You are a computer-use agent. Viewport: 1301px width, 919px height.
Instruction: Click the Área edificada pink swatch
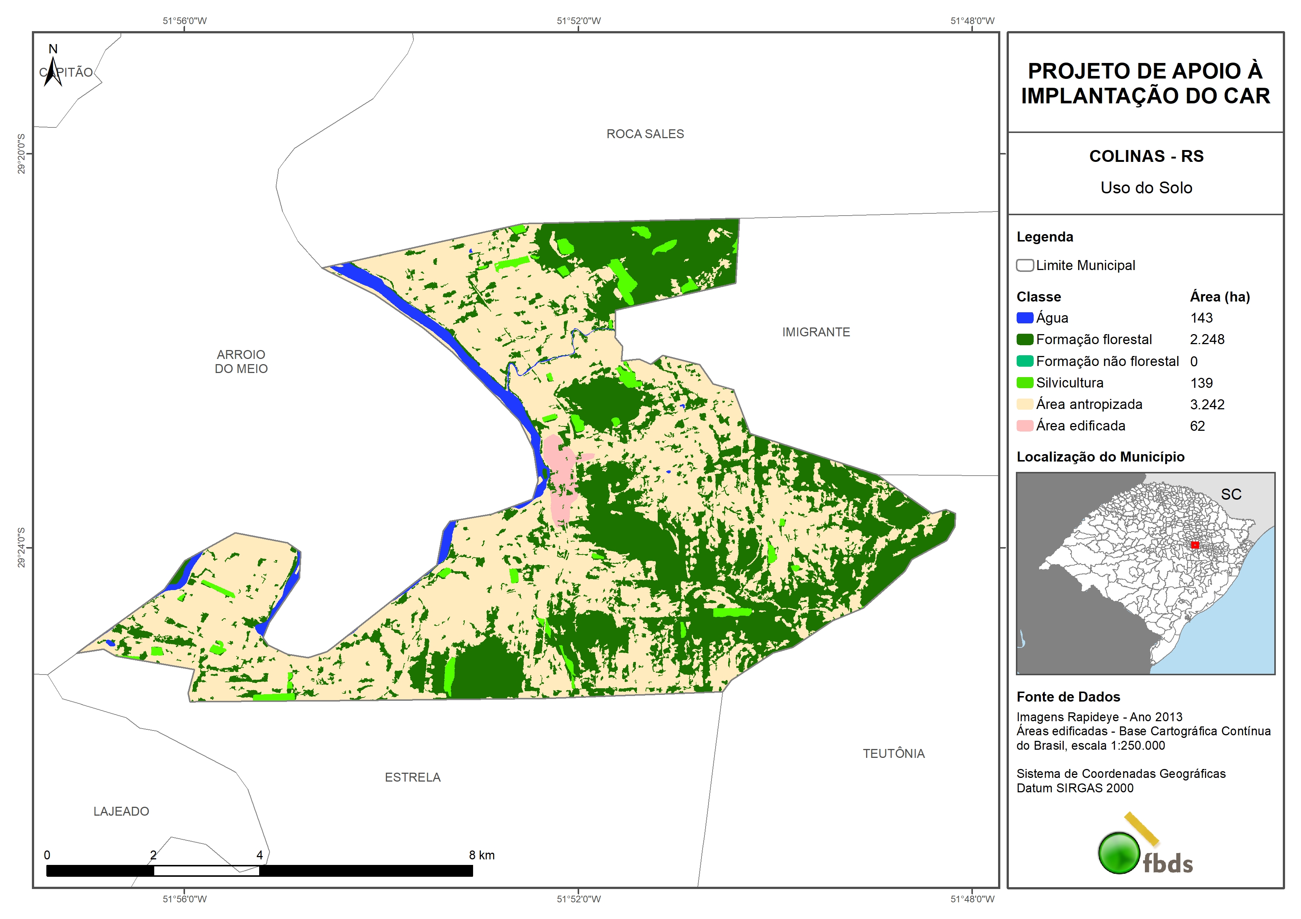coord(1024,426)
